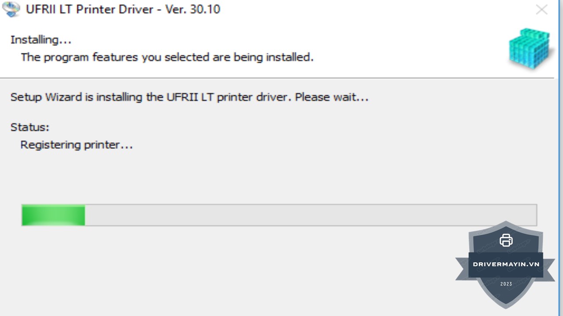Viewport: 563px width, 316px height.
Task: Click the empty middle of the title bar
Action: [374, 9]
